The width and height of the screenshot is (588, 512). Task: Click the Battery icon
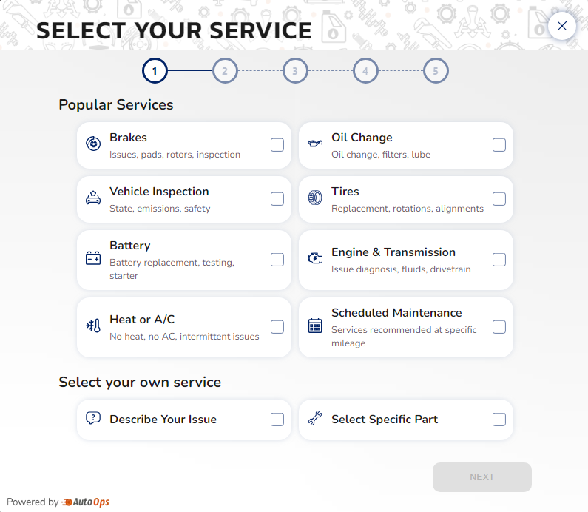coord(93,258)
